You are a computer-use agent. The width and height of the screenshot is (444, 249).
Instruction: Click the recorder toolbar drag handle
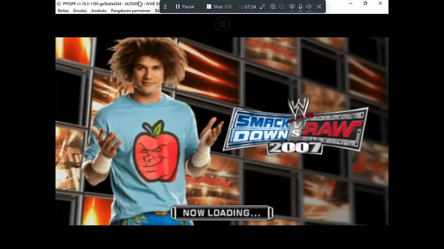pos(165,7)
